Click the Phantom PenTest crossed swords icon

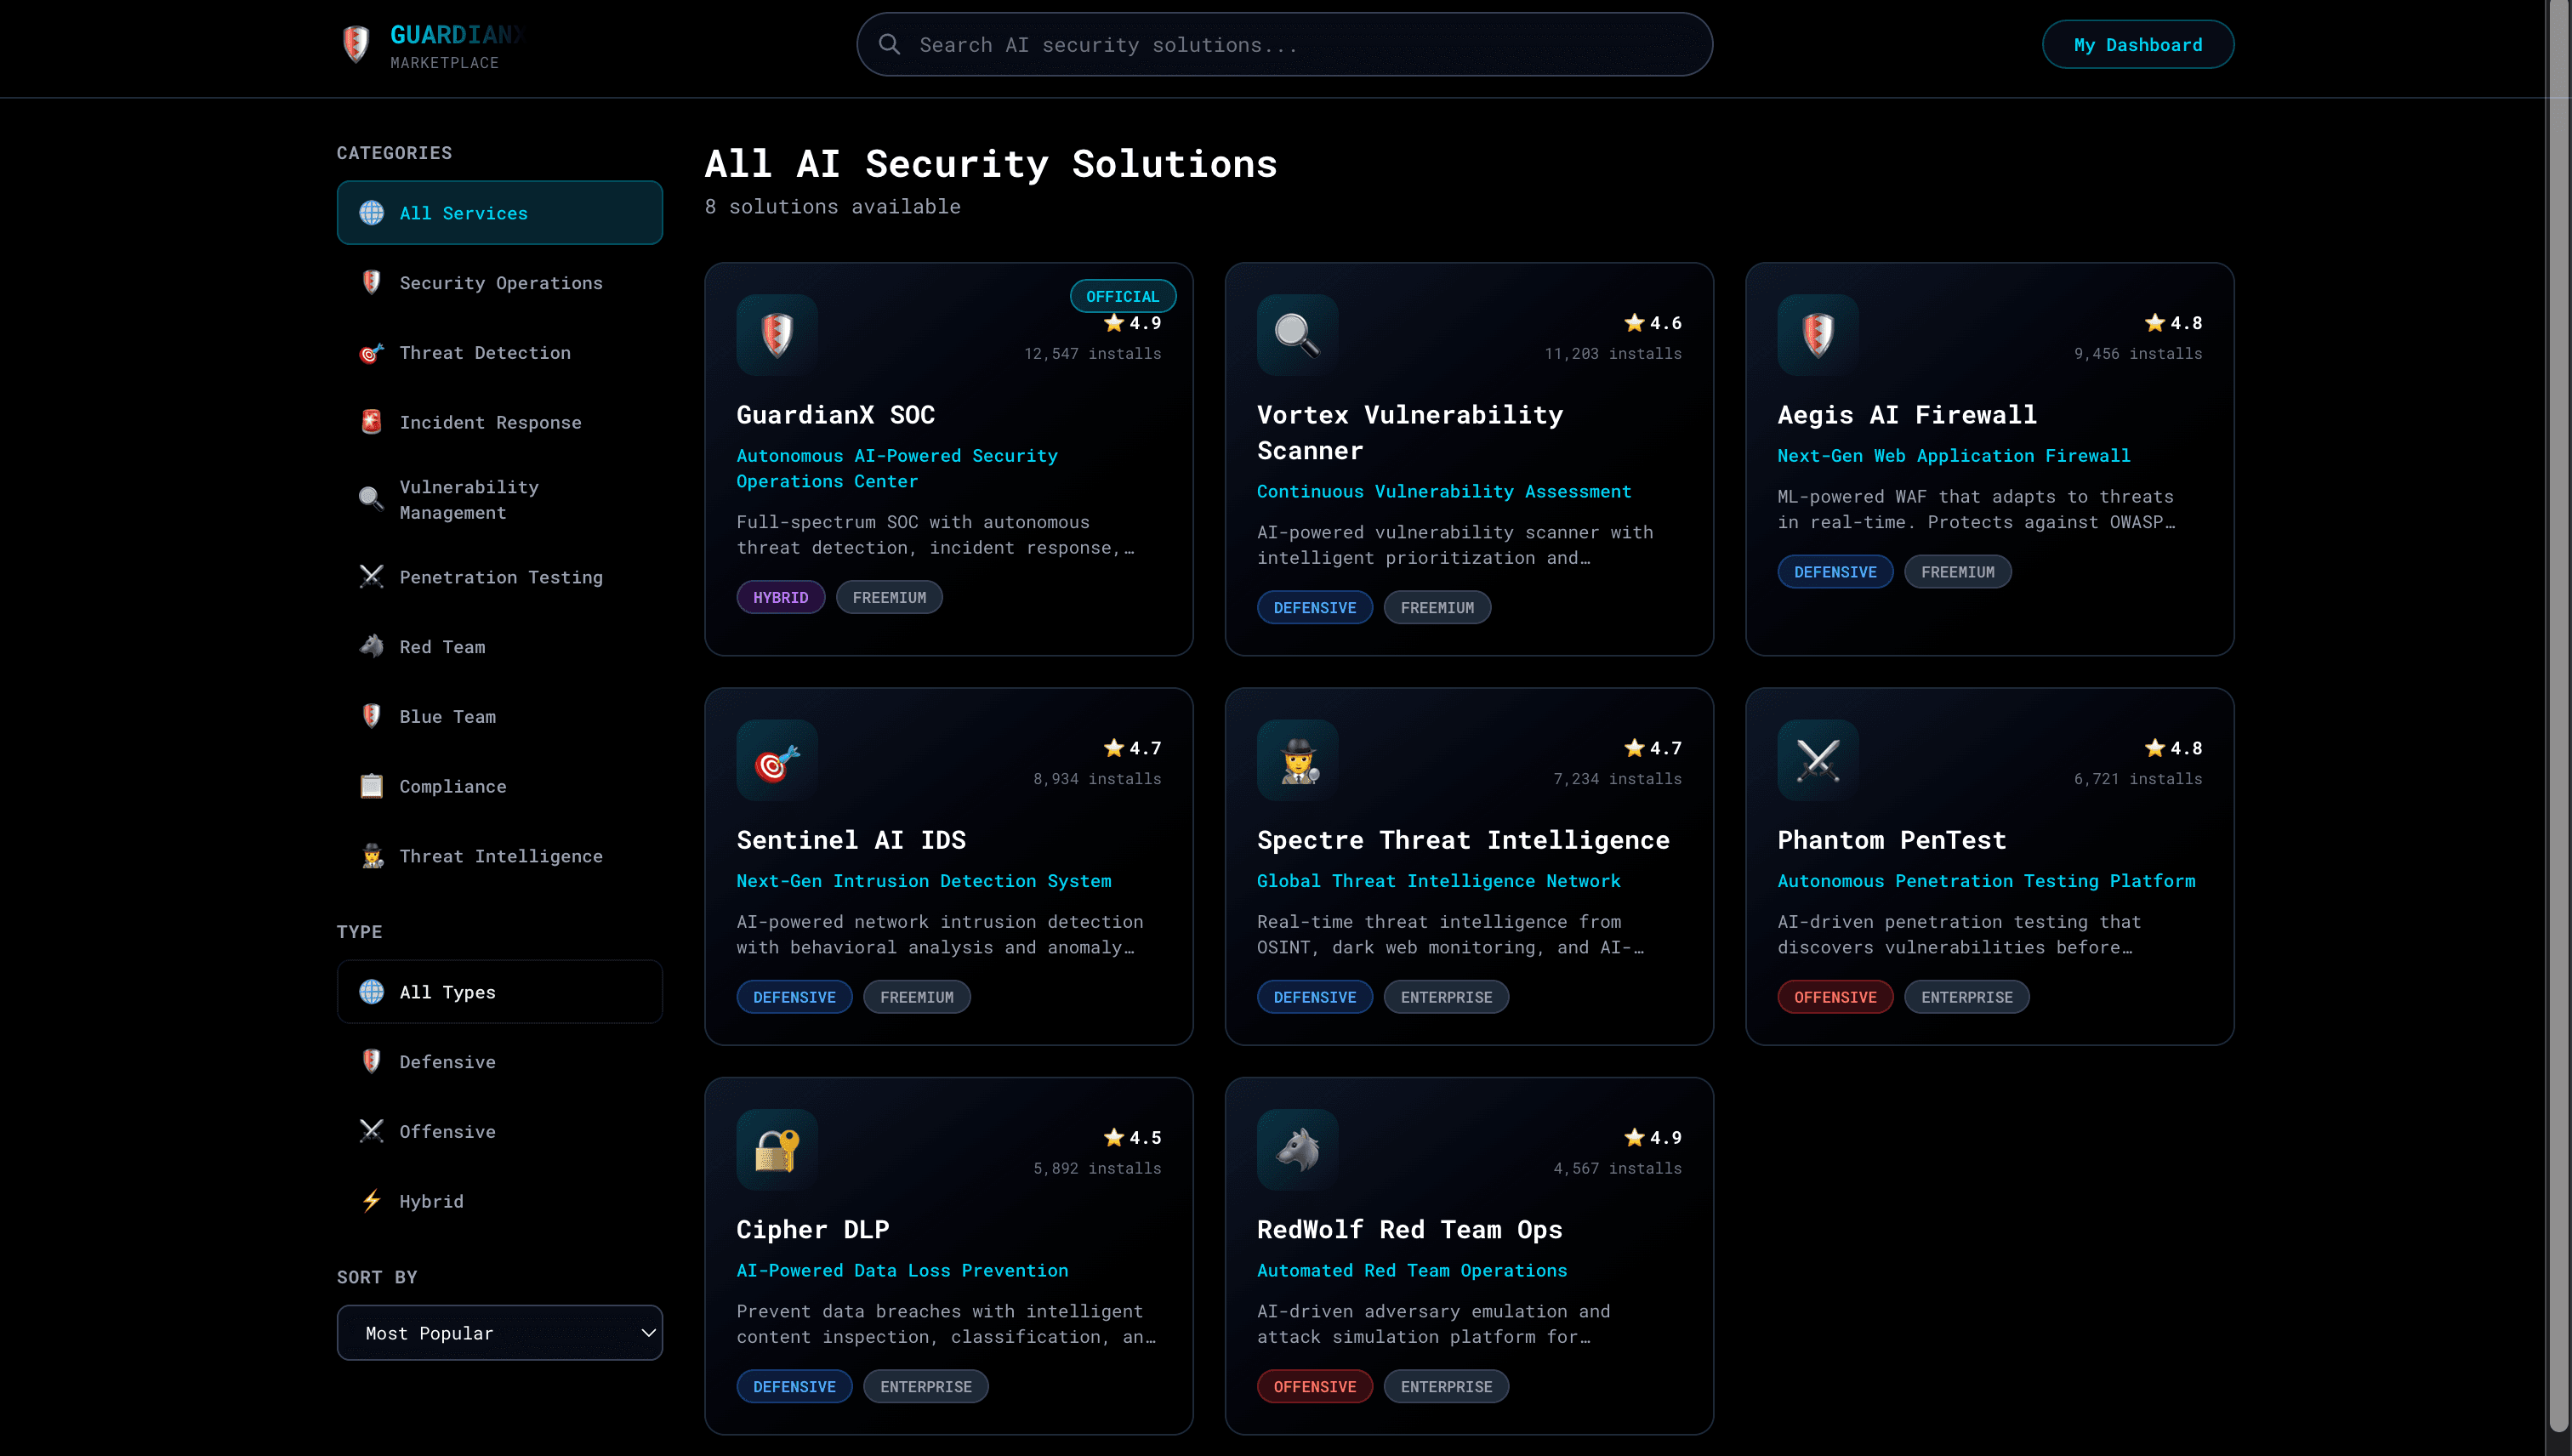tap(1817, 760)
